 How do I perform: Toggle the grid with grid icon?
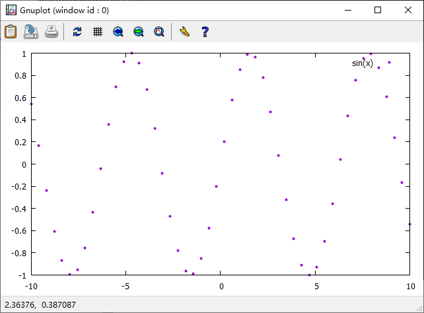pyautogui.click(x=98, y=32)
